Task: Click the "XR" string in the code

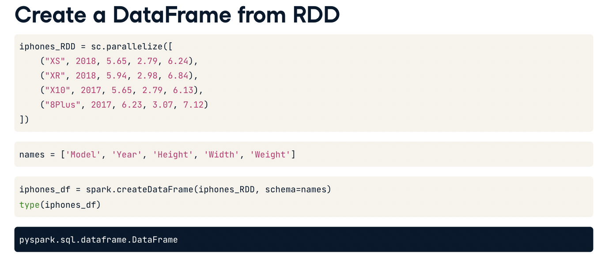Action: tap(55, 75)
